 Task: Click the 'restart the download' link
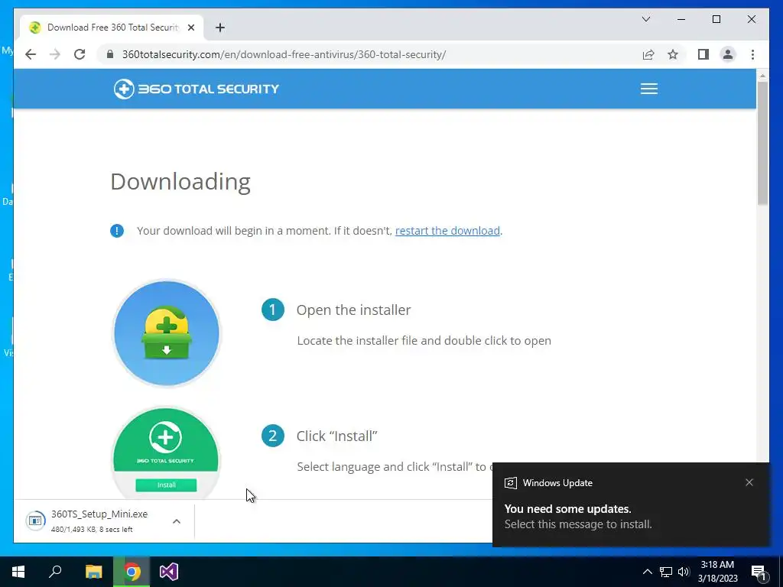tap(447, 231)
